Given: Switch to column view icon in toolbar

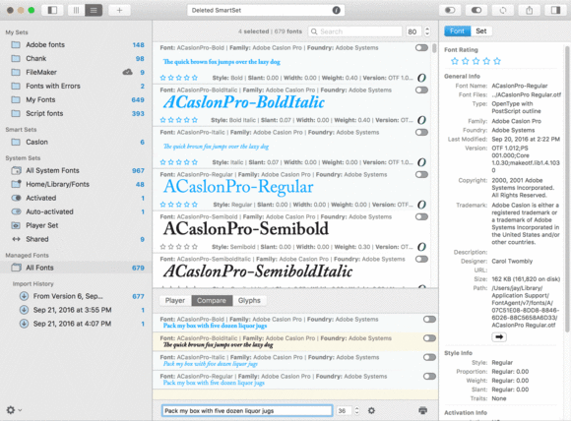Looking at the screenshot, I should tap(76, 10).
